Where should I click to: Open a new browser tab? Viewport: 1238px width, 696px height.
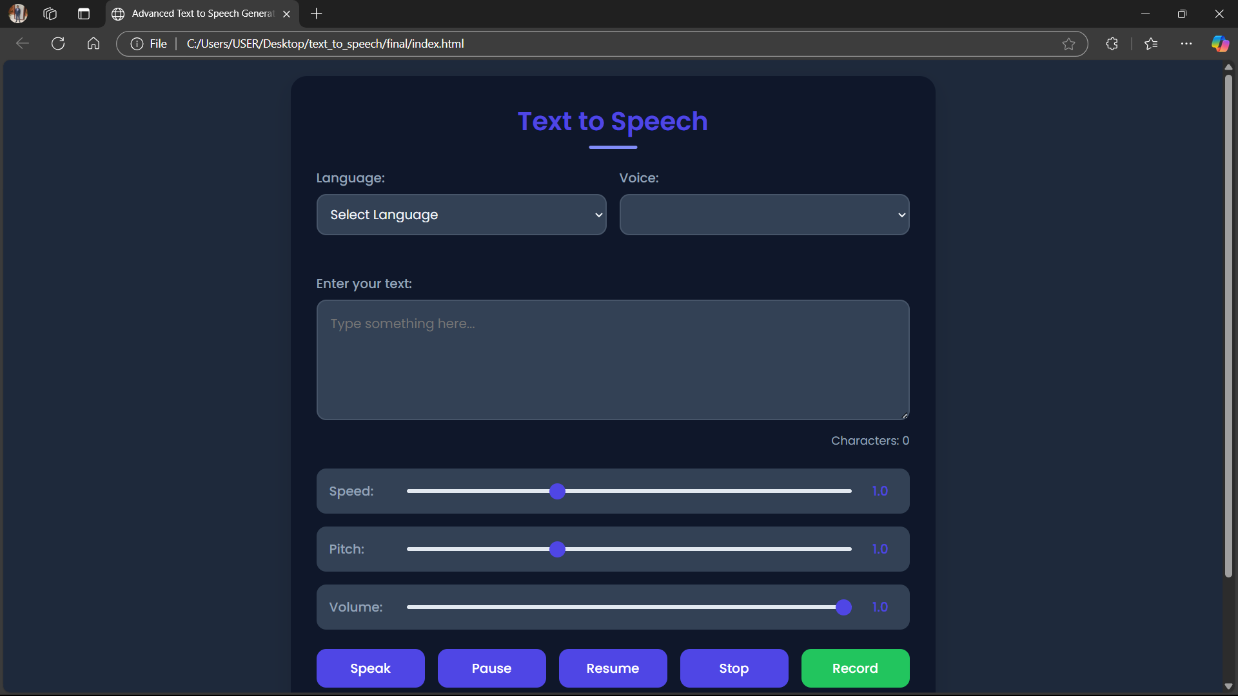316,13
